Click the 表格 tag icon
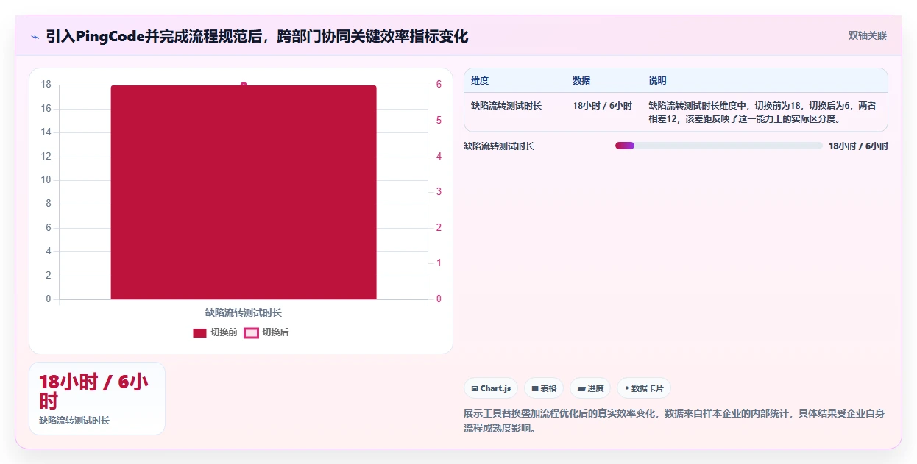The image size is (917, 464). click(535, 388)
